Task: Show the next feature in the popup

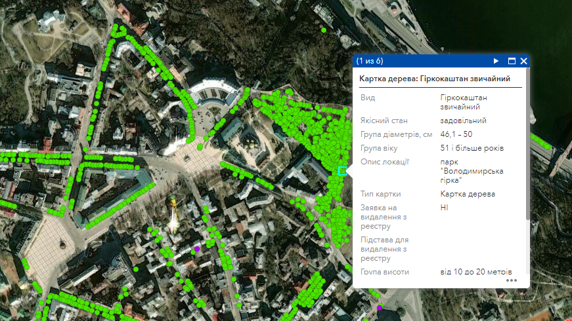Action: (x=496, y=61)
